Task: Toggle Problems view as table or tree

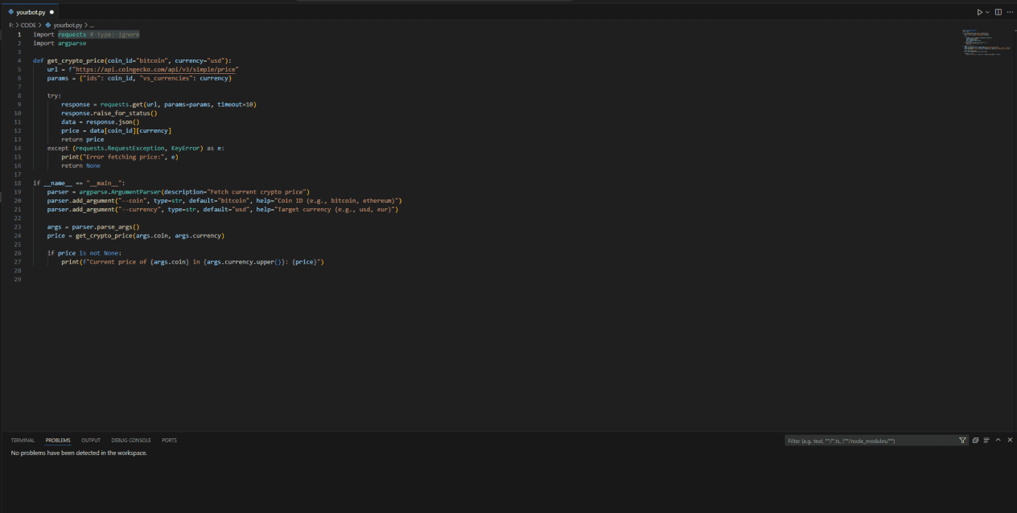Action: (986, 441)
